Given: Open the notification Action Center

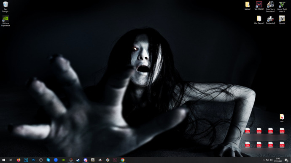Looking at the screenshot, I should (x=286, y=160).
